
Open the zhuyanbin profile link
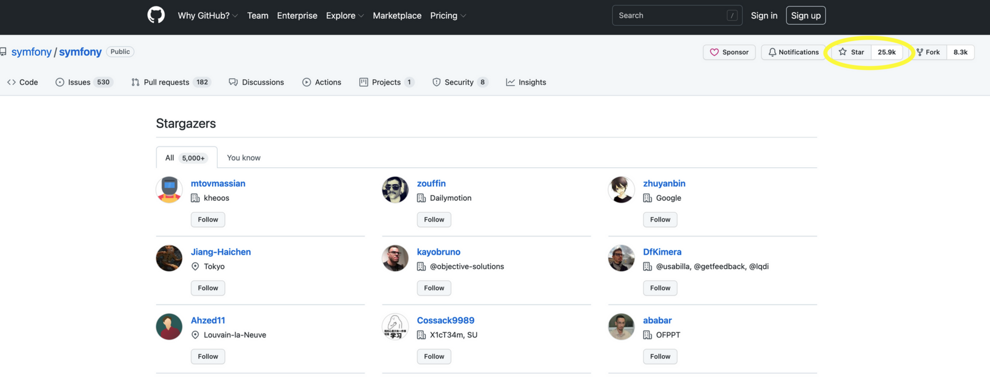[x=664, y=183]
